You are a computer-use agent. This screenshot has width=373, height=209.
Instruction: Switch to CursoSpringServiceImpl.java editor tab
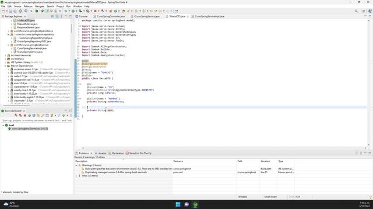click(x=208, y=16)
